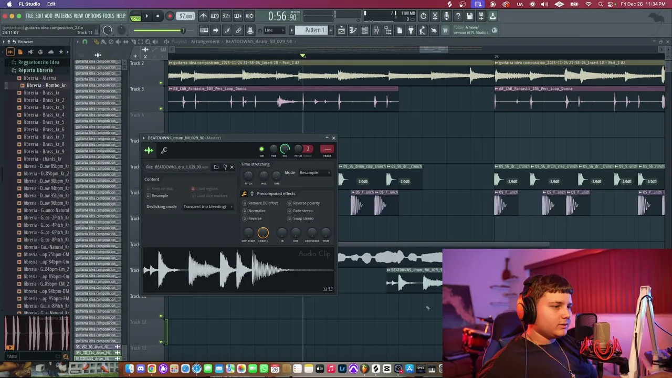The image size is (672, 378).
Task: Open the Plugin picker icon with plug
Action: (411, 30)
